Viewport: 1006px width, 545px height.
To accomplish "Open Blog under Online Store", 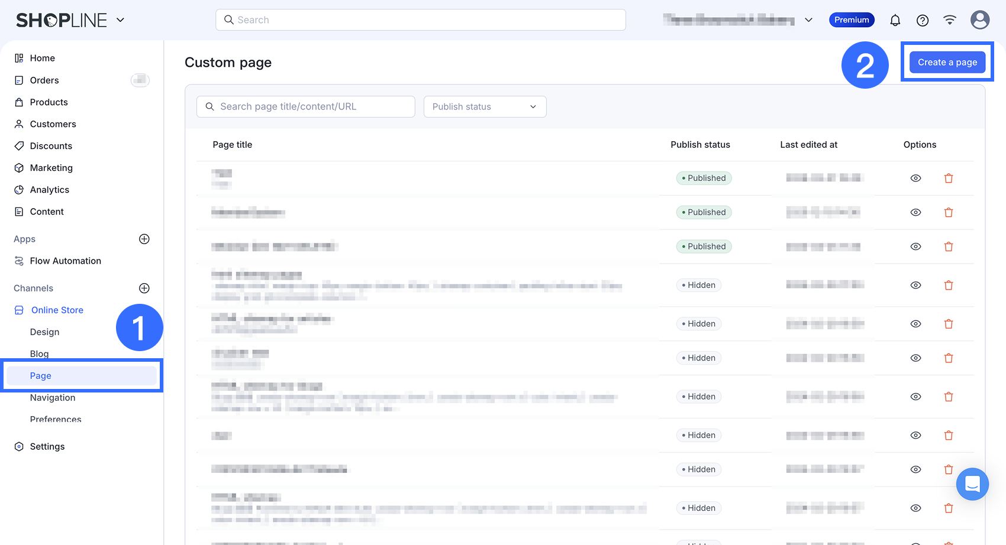I will pos(40,354).
